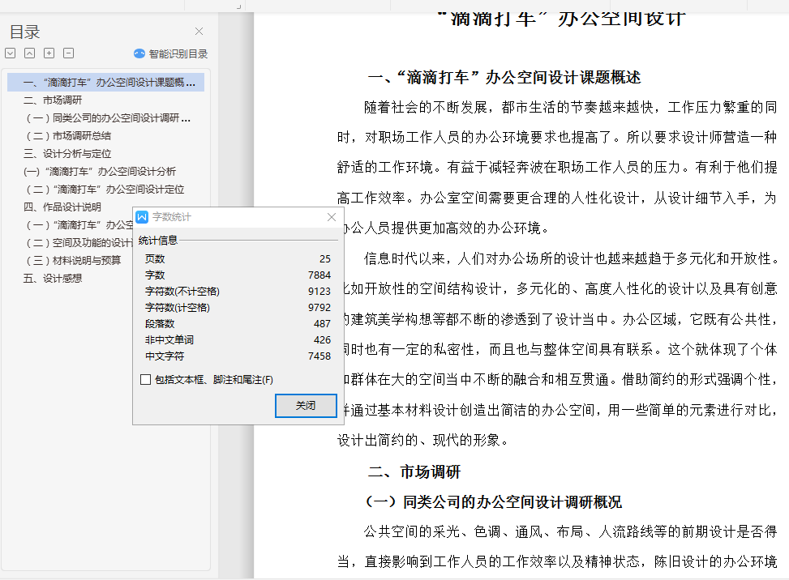Click the minus demote-level icon in outline panel
Image resolution: width=789 pixels, height=580 pixels.
(x=68, y=53)
